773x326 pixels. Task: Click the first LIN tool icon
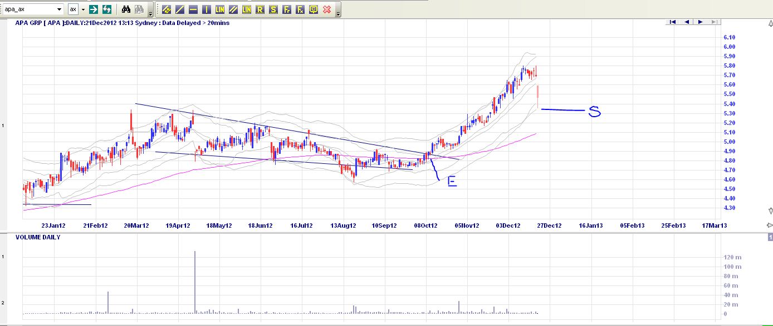220,9
